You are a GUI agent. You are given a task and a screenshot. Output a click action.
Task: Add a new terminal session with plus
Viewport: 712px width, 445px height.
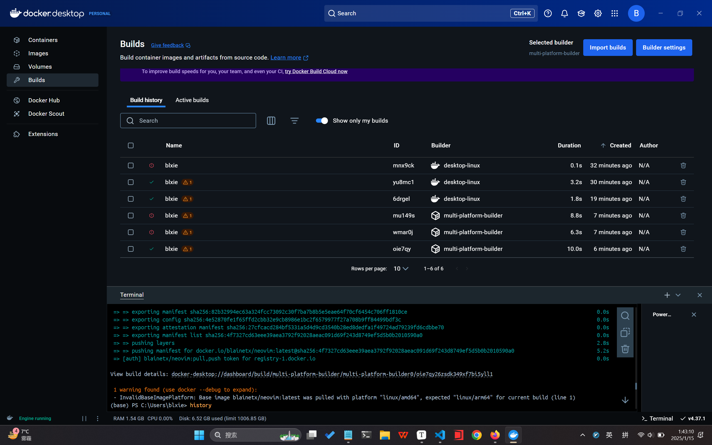(x=667, y=295)
